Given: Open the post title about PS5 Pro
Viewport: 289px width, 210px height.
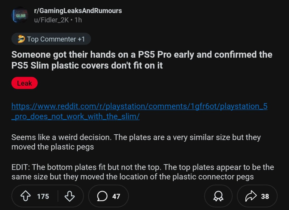Looking at the screenshot, I should tap(142, 61).
